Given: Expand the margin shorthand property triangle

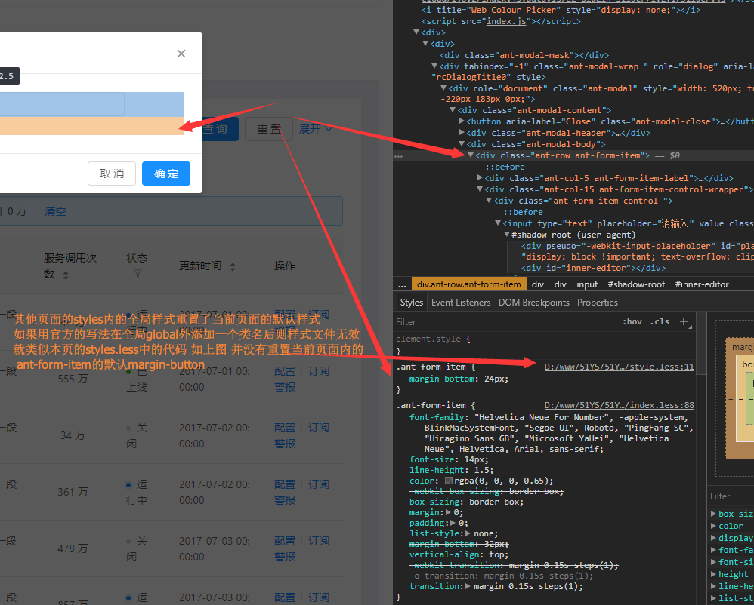Looking at the screenshot, I should coord(449,512).
